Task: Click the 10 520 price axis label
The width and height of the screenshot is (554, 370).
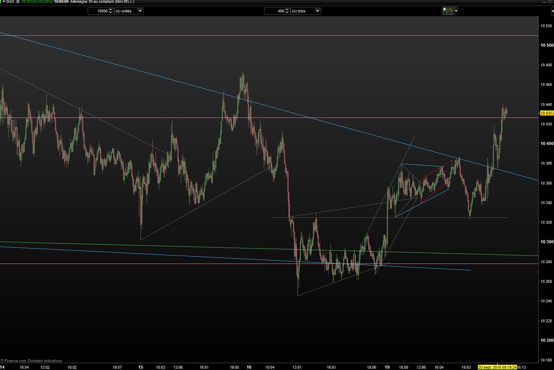Action: click(547, 26)
